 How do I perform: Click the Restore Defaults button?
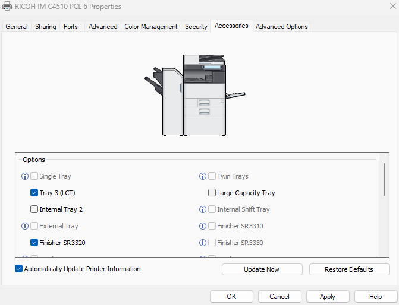click(349, 269)
